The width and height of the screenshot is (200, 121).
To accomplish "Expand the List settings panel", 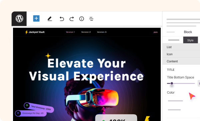I will coord(181,47).
